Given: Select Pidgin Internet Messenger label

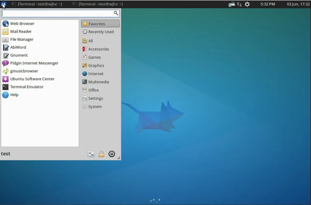Looking at the screenshot, I should coord(34,63).
